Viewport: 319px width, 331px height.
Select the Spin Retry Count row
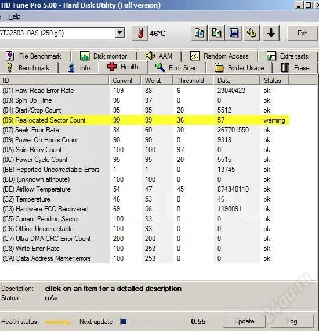click(x=146, y=150)
